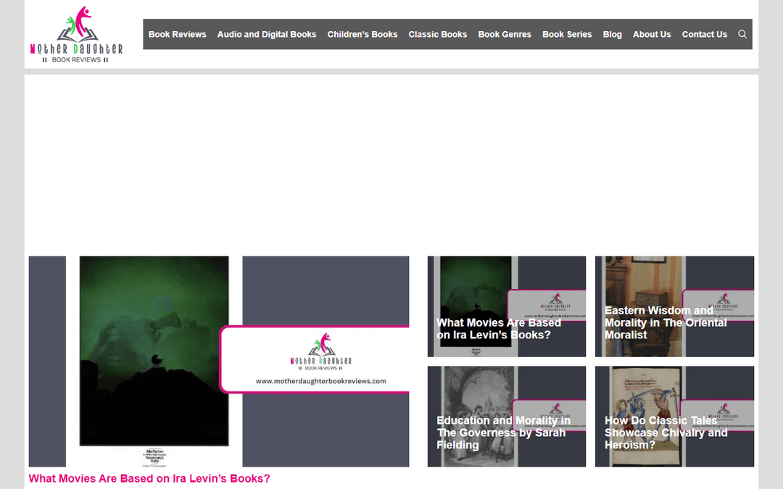Open the Contact Us page

point(704,35)
